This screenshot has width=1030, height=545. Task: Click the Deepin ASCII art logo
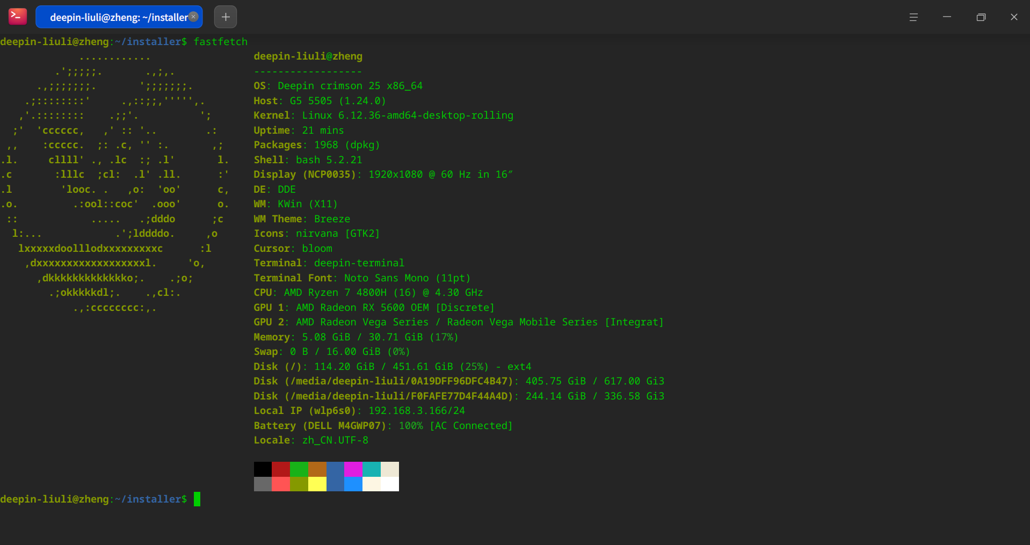[x=115, y=183]
